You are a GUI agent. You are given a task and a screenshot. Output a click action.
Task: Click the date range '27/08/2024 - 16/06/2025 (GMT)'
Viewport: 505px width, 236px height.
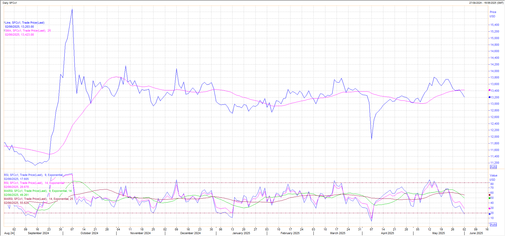486,3
